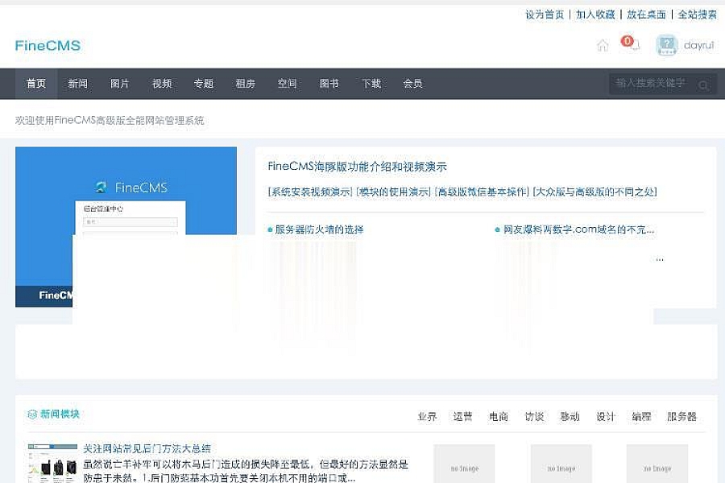Click the welcome text 欢迎使用FineCMS高级版全能网站管理系统
Screen dimensions: 725x483
coord(110,121)
